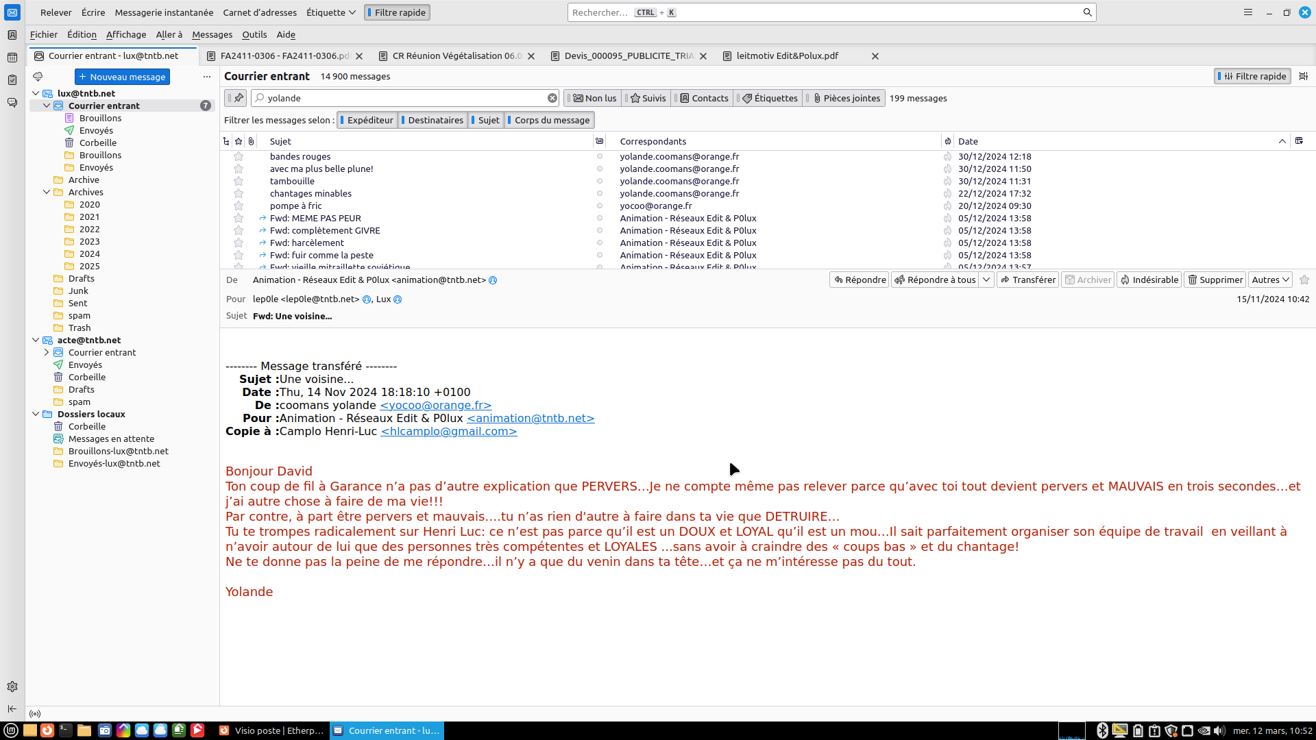Clear the yolande search filter
Viewport: 1316px width, 740px height.
point(552,98)
